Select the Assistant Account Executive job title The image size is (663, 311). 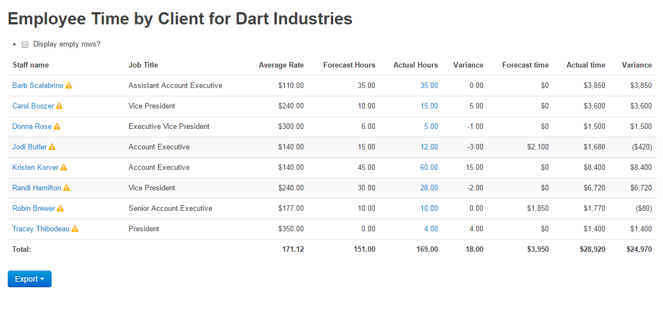[x=176, y=85]
